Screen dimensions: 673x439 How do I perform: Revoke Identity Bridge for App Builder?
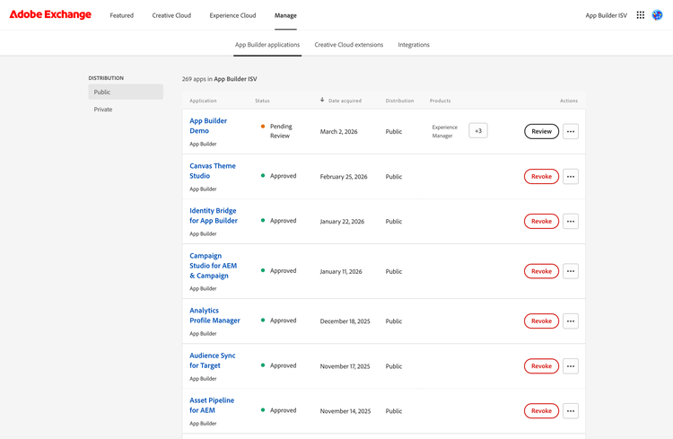pyautogui.click(x=541, y=221)
